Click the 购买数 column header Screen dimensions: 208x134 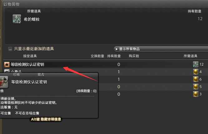click(x=134, y=56)
